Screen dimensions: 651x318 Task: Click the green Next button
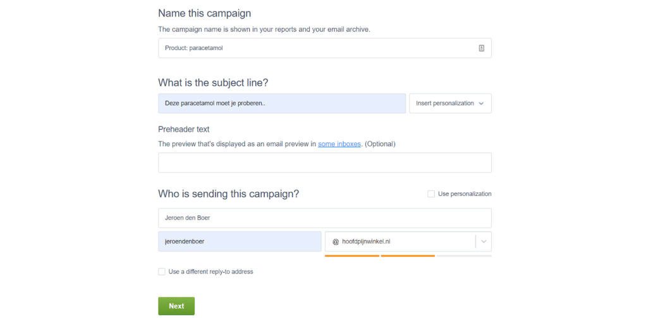click(176, 306)
